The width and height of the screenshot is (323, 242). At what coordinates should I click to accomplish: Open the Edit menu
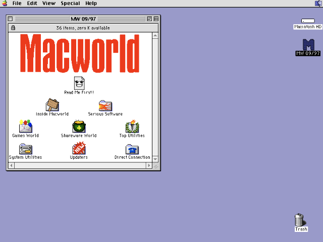(32, 4)
